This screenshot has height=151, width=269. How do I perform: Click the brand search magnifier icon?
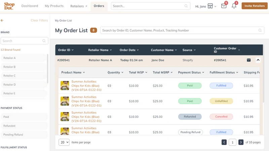pos(44,41)
